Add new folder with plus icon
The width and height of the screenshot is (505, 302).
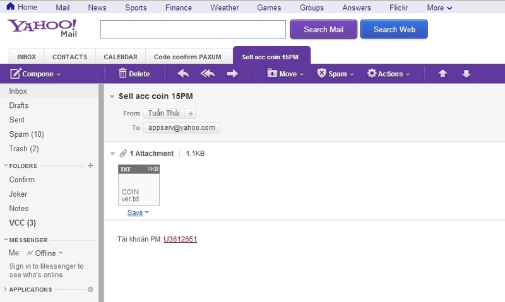[90, 165]
